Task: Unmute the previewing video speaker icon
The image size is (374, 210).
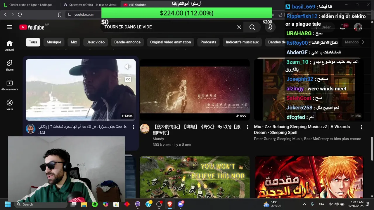Action: [x=128, y=67]
